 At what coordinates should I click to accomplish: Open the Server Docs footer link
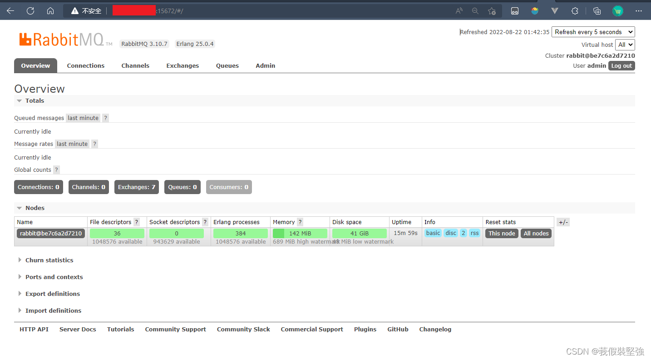pos(78,329)
